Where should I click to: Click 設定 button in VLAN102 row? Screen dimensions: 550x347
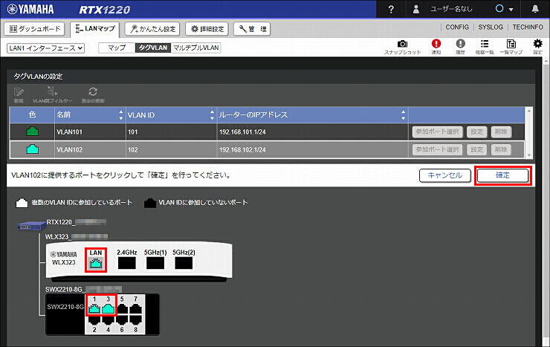[476, 149]
